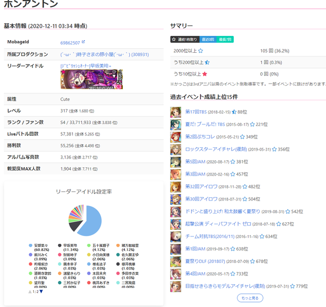Click the 多田李衣菜 pink legend color dot
326x307 pixels.
pos(118,273)
